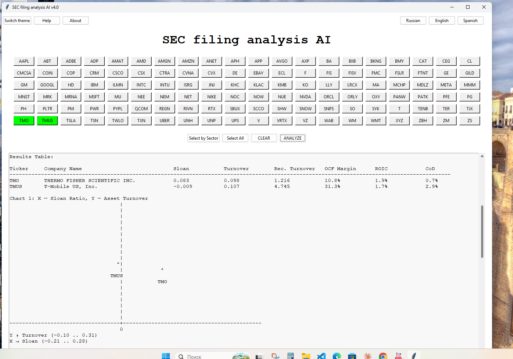Select the KO ticker button

(305, 85)
